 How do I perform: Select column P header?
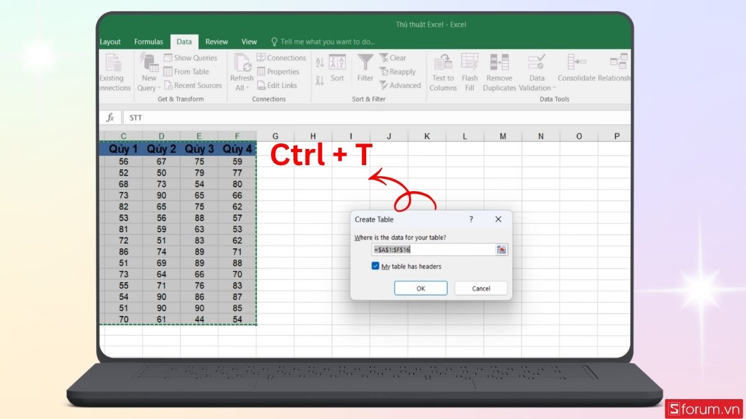point(616,136)
